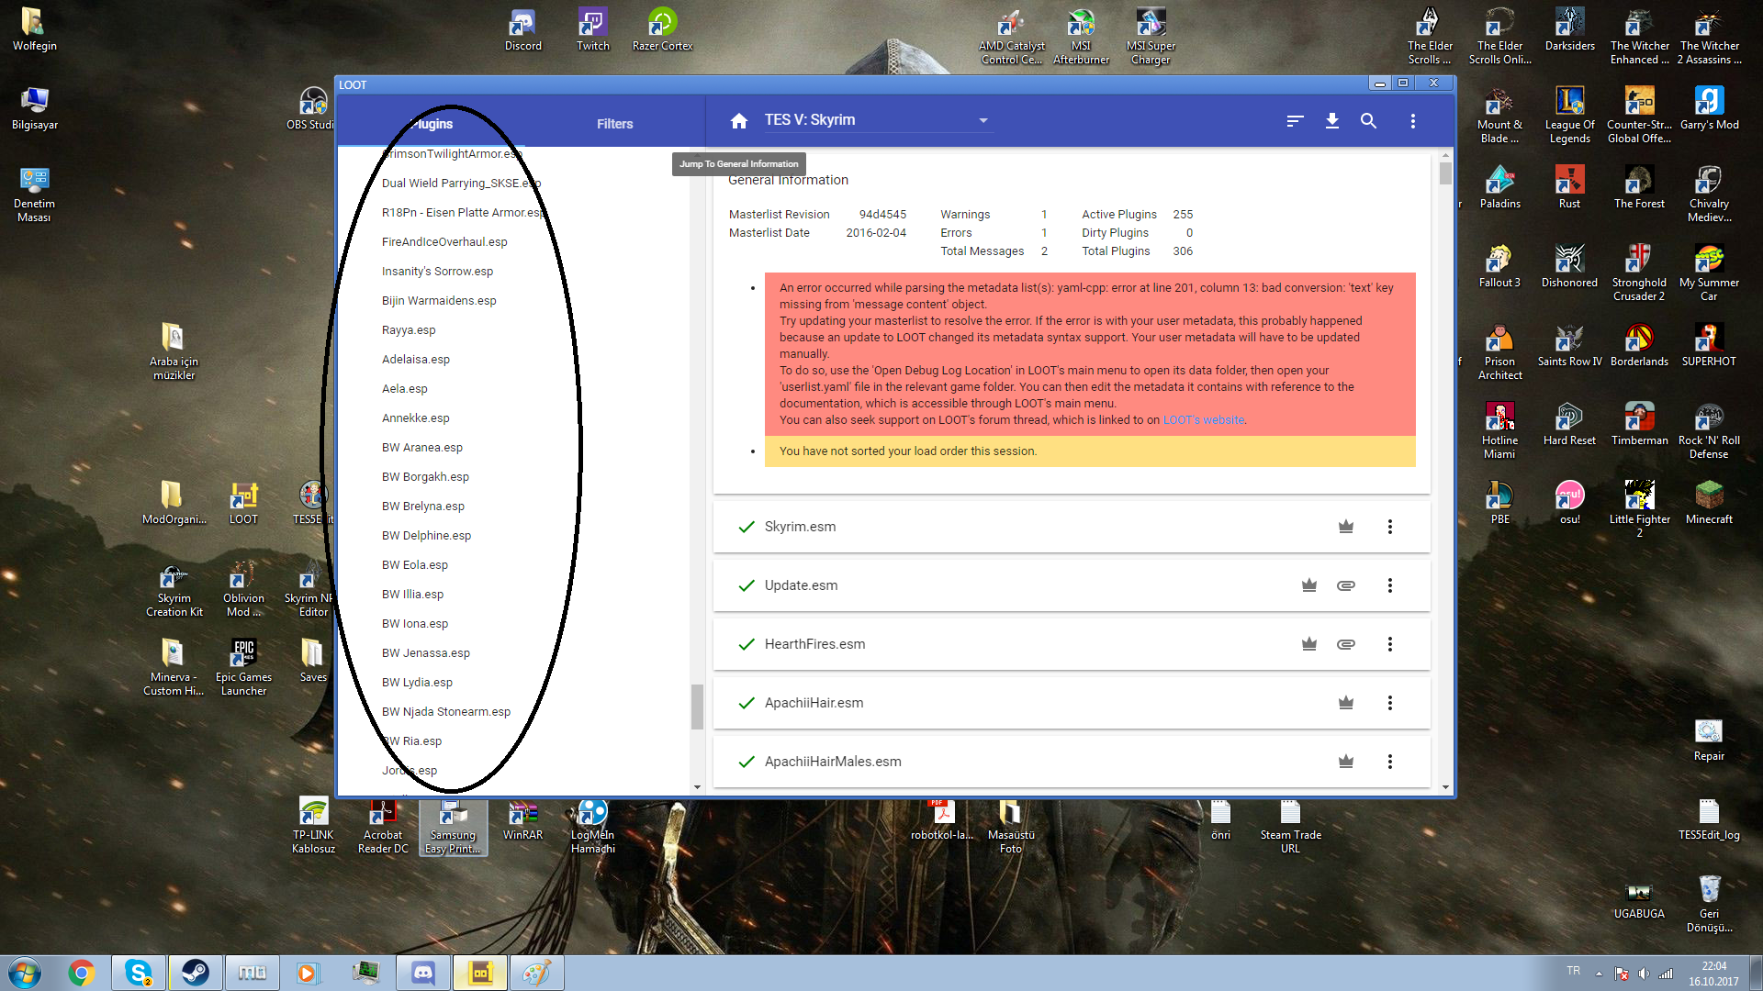The height and width of the screenshot is (991, 1763).
Task: Follow the LOOT's website link
Action: pyautogui.click(x=1203, y=420)
